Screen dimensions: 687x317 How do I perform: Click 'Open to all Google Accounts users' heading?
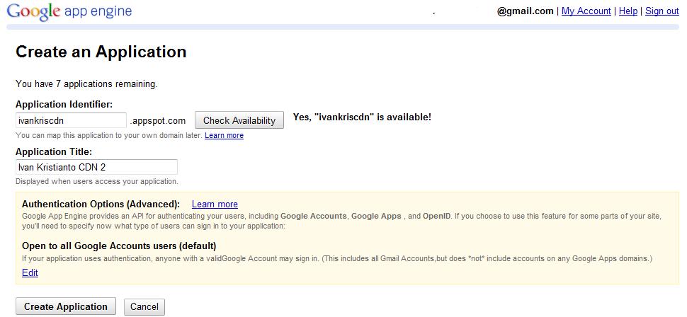click(119, 246)
